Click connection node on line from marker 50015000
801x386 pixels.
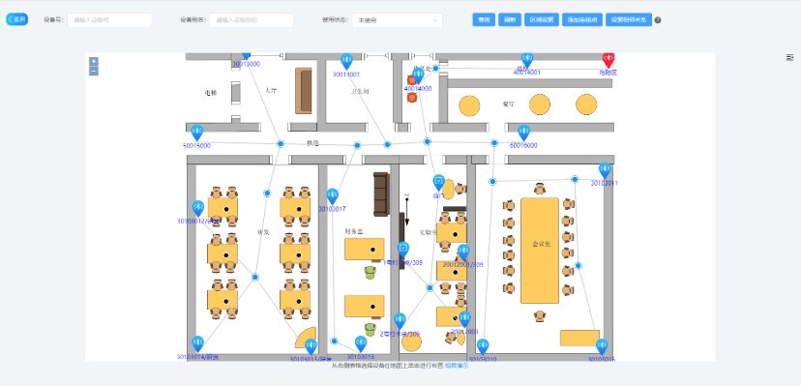pos(280,144)
